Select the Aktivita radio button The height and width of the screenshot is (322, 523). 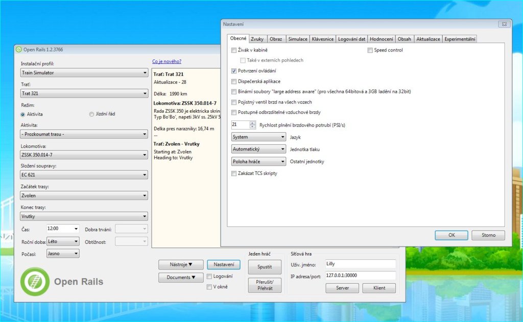coord(22,114)
